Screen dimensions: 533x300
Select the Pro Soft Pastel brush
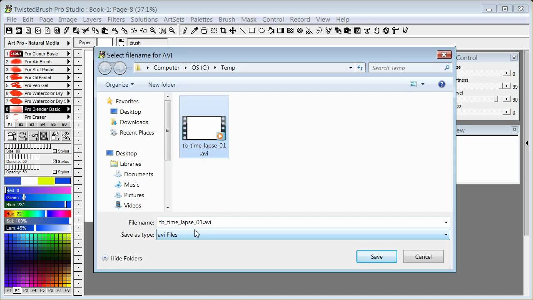pyautogui.click(x=37, y=70)
